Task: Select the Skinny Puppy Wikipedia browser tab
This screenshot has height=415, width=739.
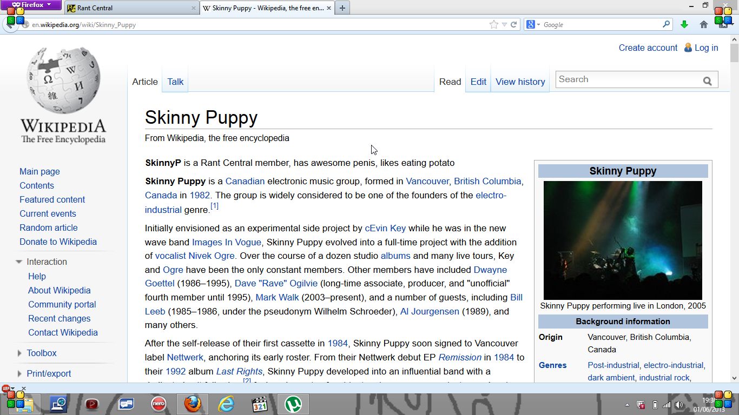Action: coord(267,8)
